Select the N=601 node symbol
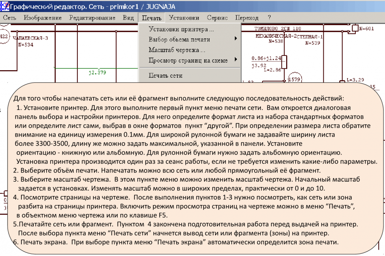The image size is (385, 256). click(355, 28)
